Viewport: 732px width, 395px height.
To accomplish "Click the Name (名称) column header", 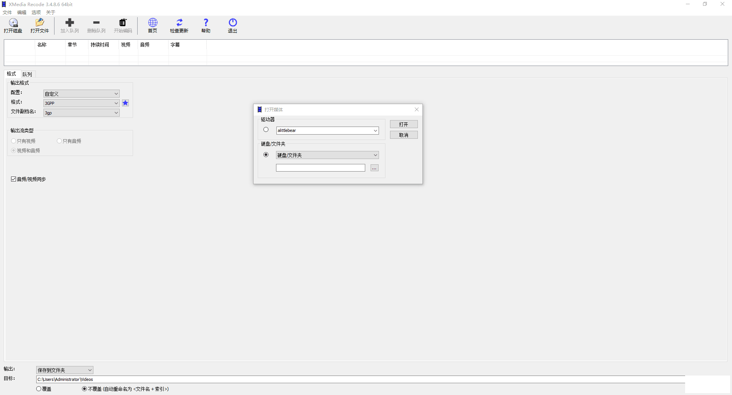I will click(x=50, y=45).
